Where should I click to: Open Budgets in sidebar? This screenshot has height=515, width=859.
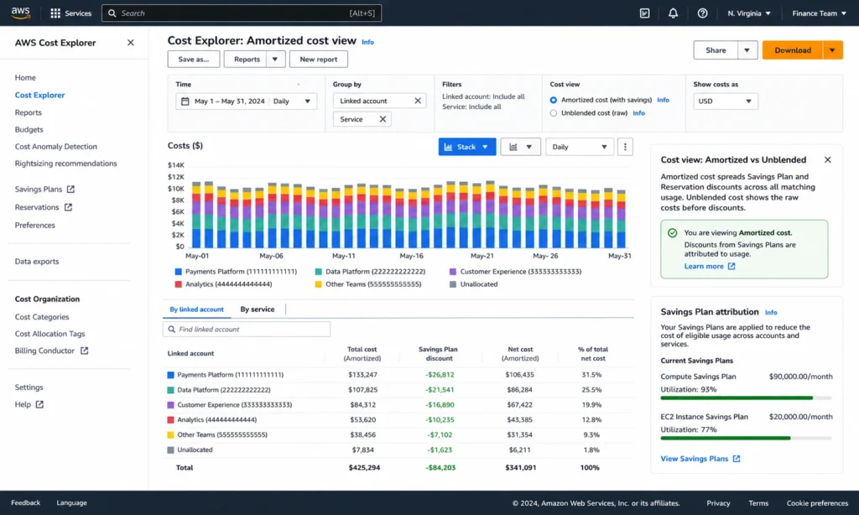(29, 129)
